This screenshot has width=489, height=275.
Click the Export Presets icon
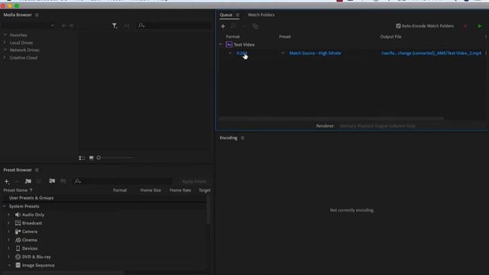click(x=63, y=181)
